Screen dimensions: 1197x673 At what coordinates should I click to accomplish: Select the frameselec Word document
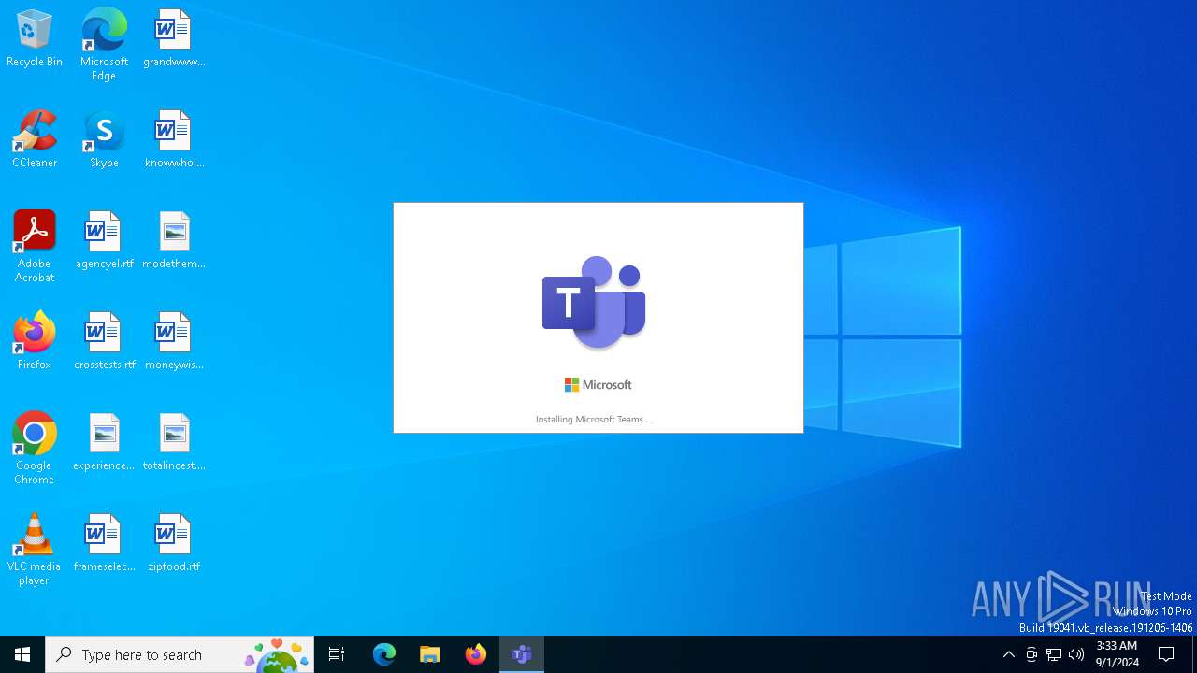coord(104,544)
